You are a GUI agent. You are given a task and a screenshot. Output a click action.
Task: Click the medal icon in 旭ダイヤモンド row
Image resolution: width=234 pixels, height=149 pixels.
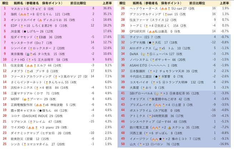coord(37,37)
